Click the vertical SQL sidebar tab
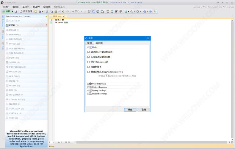235x149 pixels. tap(3, 48)
